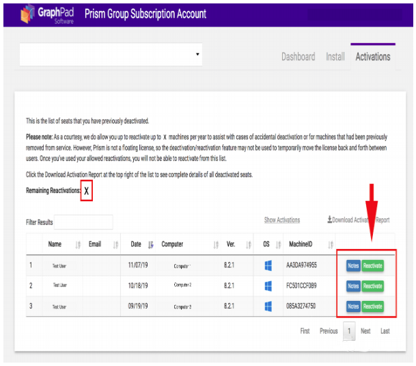416x366 pixels.
Task: Click the date cell 11/07/19
Action: (x=138, y=265)
